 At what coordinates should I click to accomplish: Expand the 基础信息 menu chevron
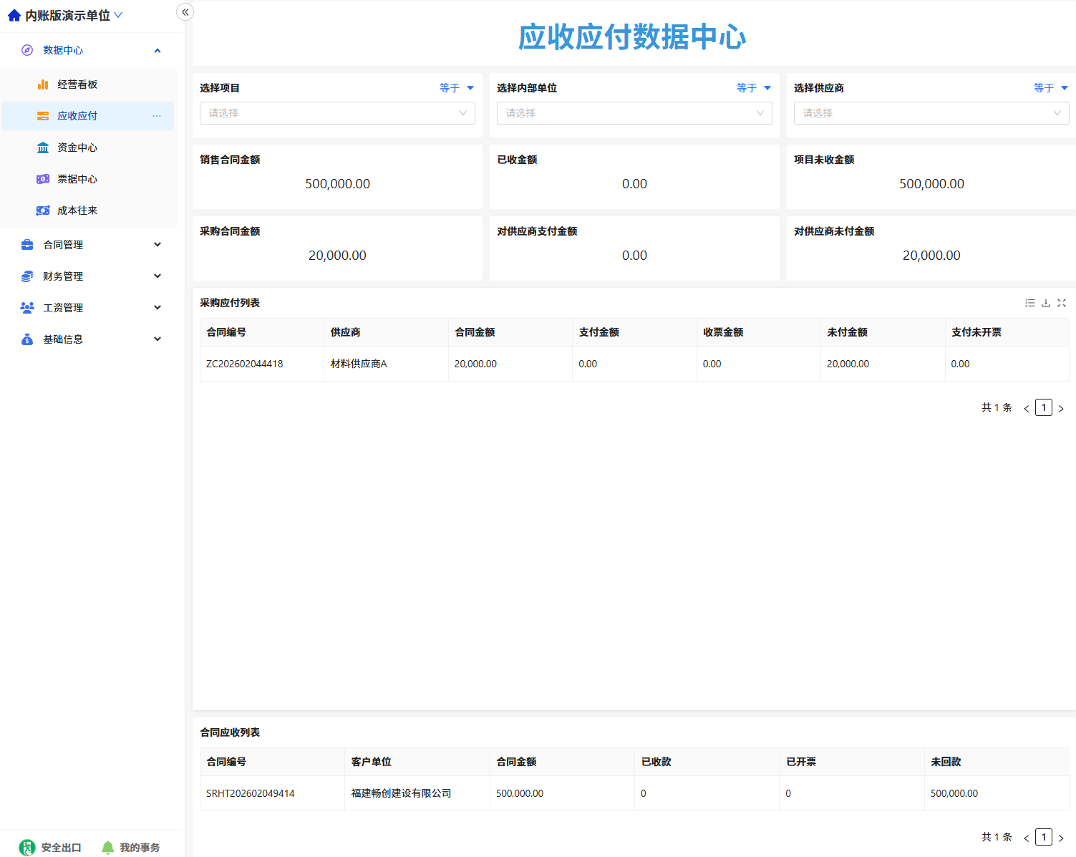coord(157,339)
